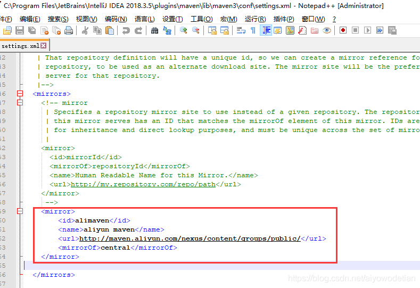Close the settings.xml tab with red X
This screenshot has width=420, height=288.
click(x=44, y=46)
